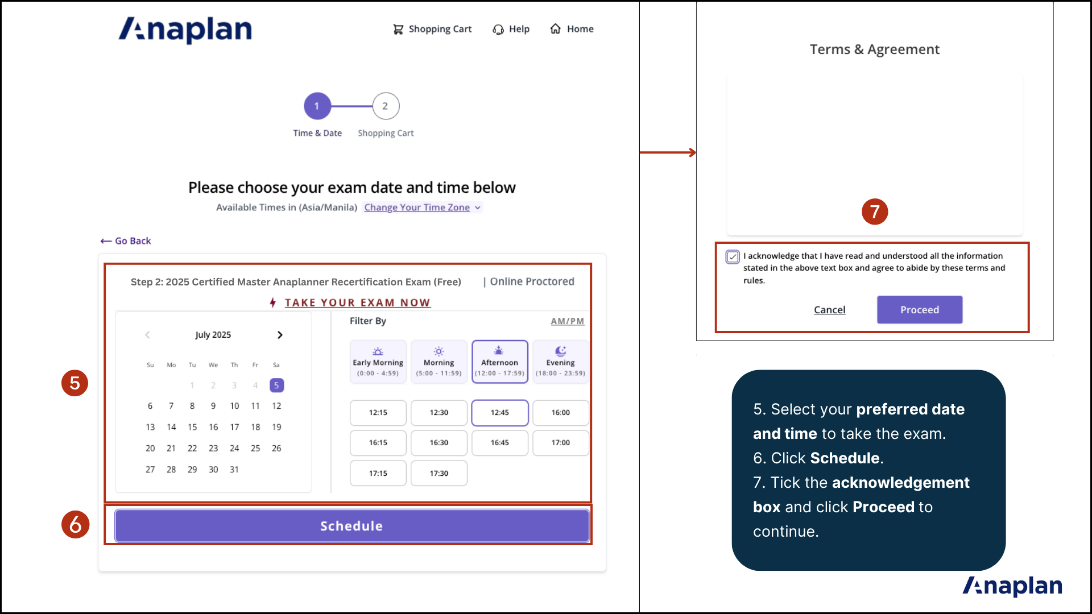
Task: Click inside the Terms & Agreement text box
Action: (874, 153)
